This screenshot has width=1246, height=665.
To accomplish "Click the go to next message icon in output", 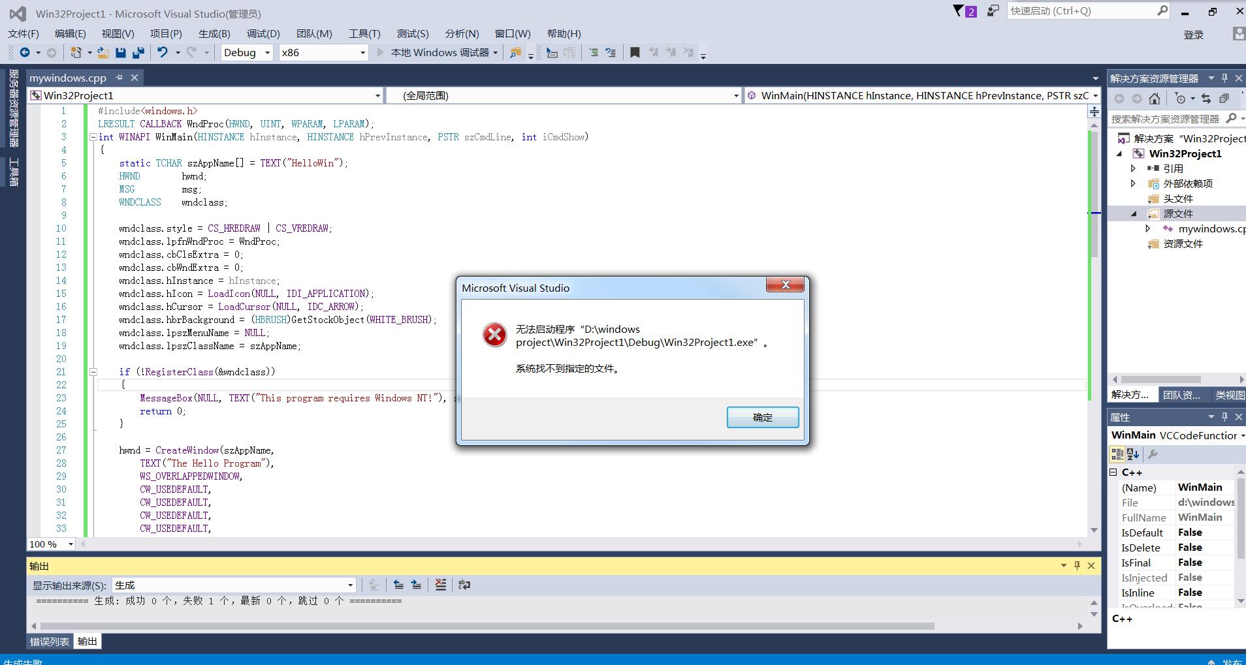I will tap(416, 585).
